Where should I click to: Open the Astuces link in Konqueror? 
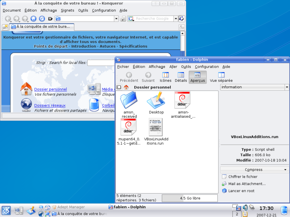click(107, 46)
